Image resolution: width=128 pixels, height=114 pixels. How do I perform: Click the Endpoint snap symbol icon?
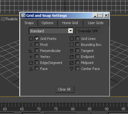point(71,57)
